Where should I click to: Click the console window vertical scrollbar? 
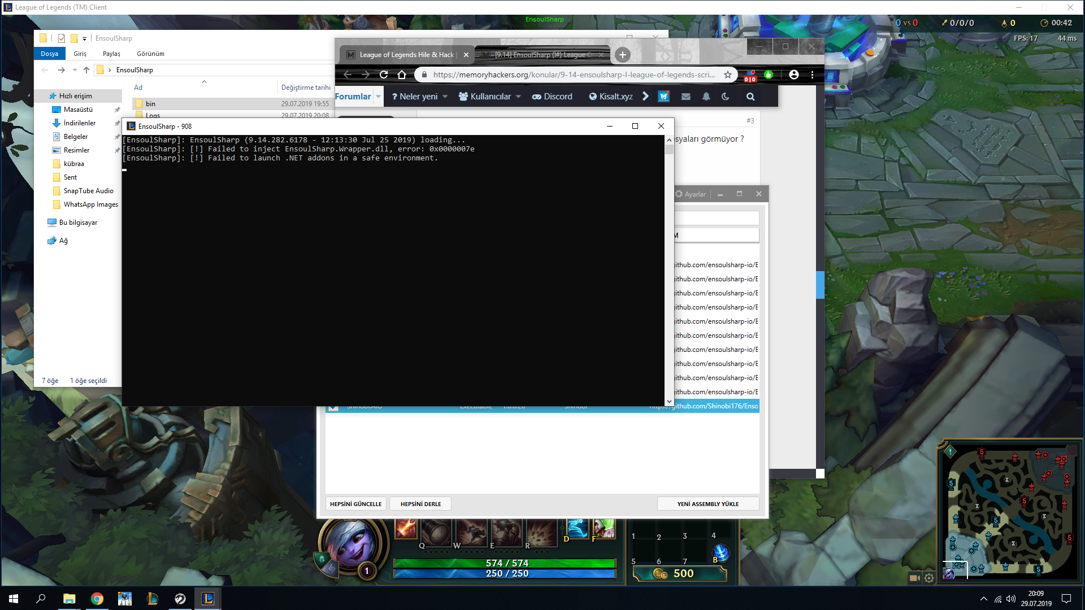point(670,270)
